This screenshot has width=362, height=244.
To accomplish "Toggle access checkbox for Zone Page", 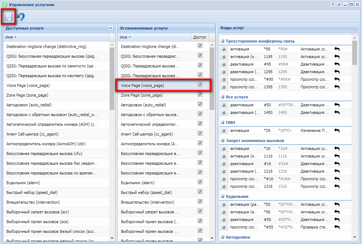I will pos(200,94).
